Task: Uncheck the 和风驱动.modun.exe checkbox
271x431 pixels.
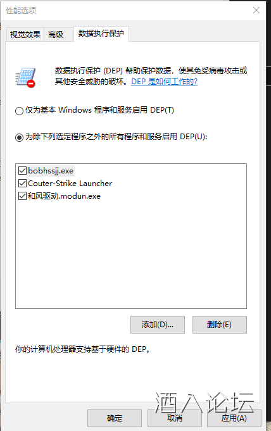Action: [x=22, y=196]
